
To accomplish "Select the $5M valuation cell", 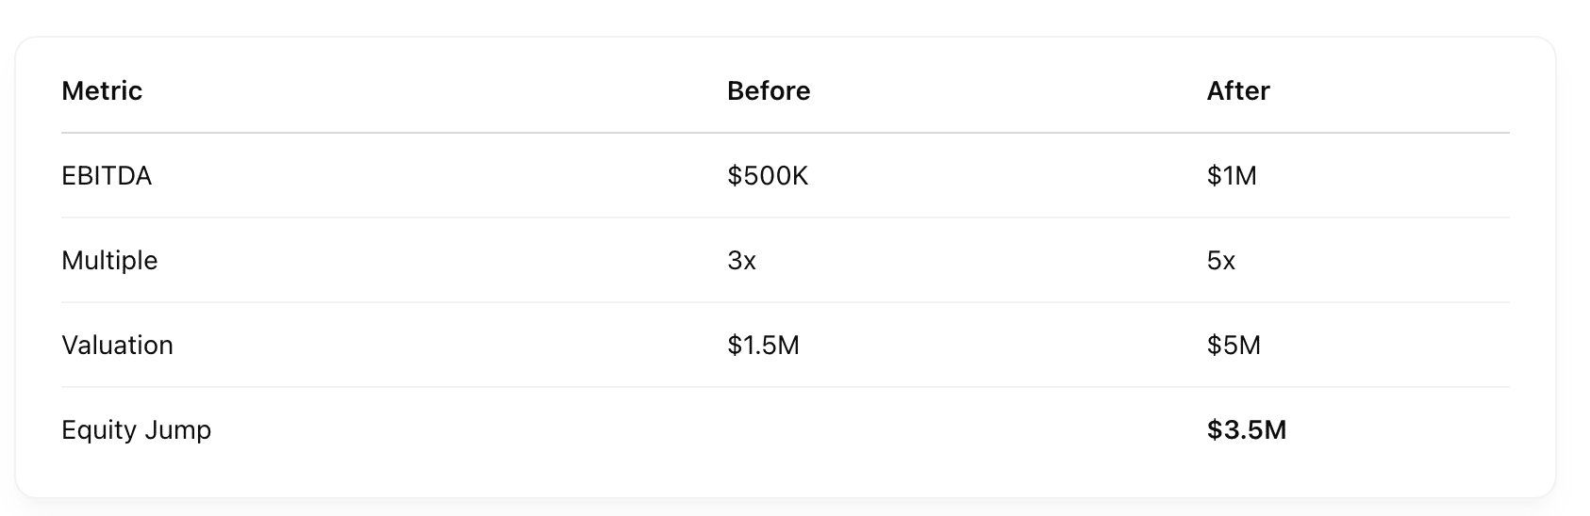I will pos(1234,346).
